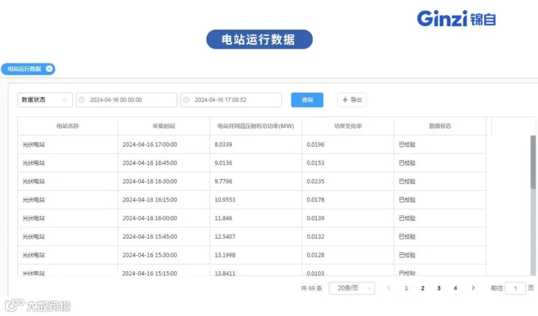The image size is (538, 316).
Task: Click the end time field 2024-04-16 17:08:52
Action: click(231, 99)
